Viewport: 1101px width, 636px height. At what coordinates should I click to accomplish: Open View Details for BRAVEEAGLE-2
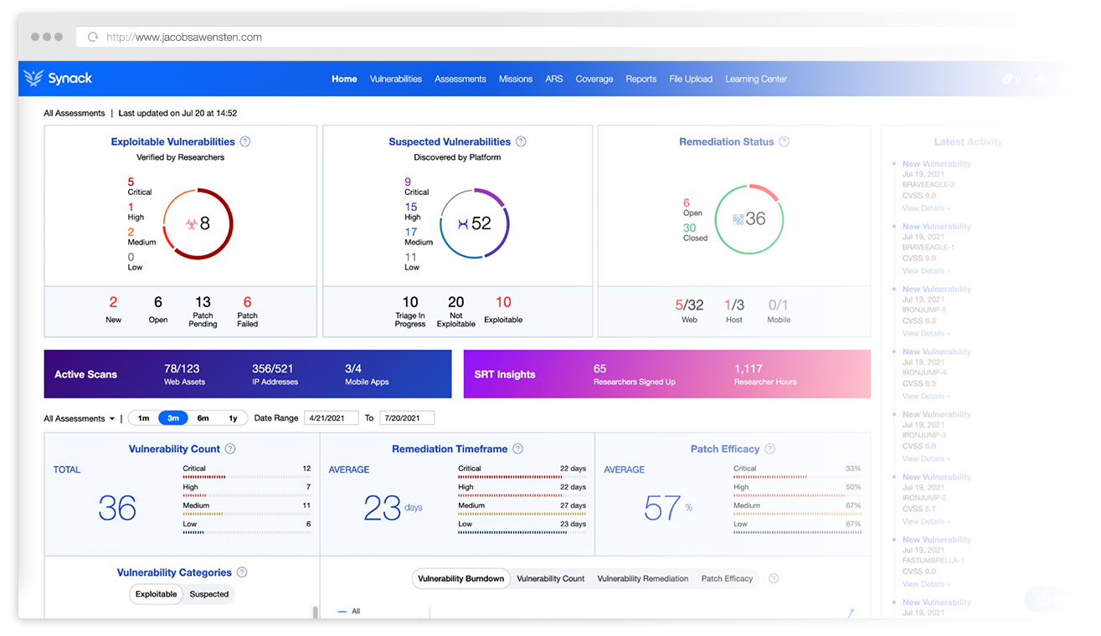926,208
